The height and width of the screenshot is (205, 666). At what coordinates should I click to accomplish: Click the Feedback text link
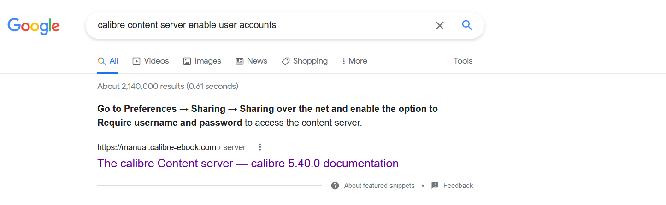tap(458, 186)
